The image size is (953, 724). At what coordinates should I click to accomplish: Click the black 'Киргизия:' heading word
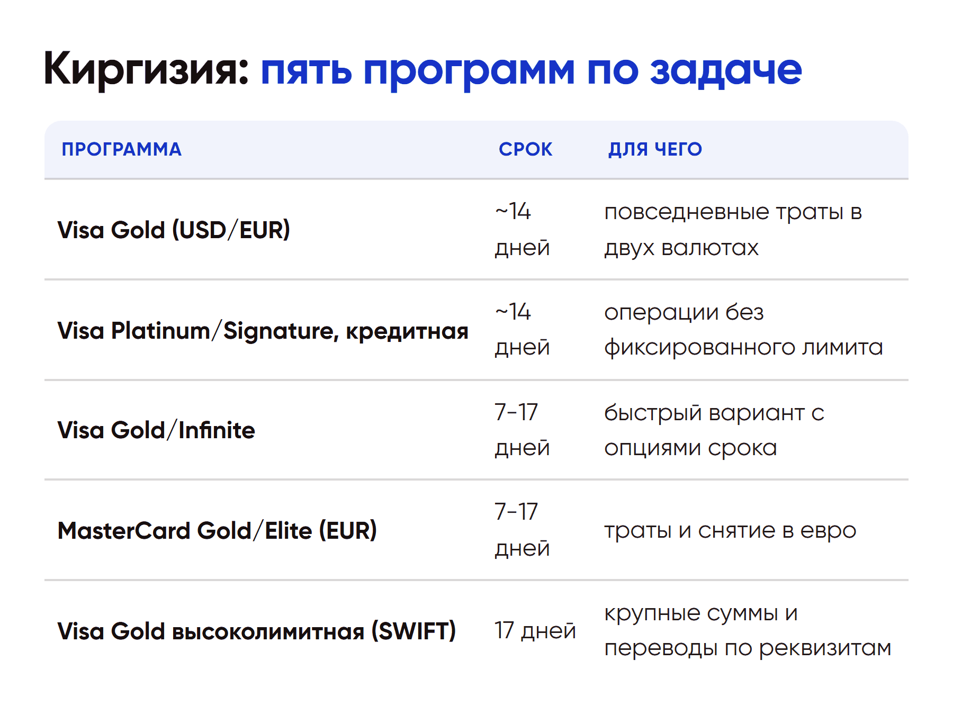tap(146, 69)
